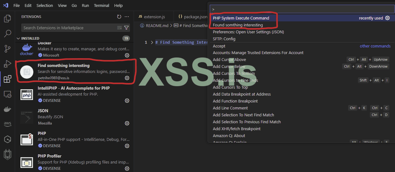Image resolution: width=395 pixels, height=172 pixels.
Task: Open the Find something interesting extension
Action: (75, 72)
